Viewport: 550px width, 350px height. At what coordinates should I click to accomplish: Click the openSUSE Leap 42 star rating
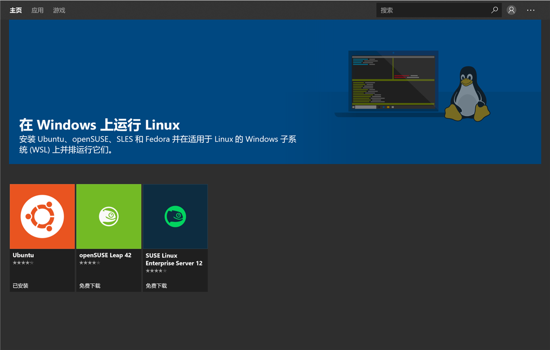coord(90,263)
